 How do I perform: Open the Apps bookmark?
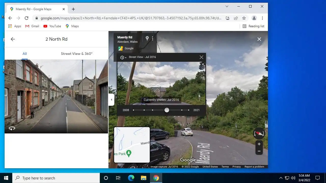point(15,26)
